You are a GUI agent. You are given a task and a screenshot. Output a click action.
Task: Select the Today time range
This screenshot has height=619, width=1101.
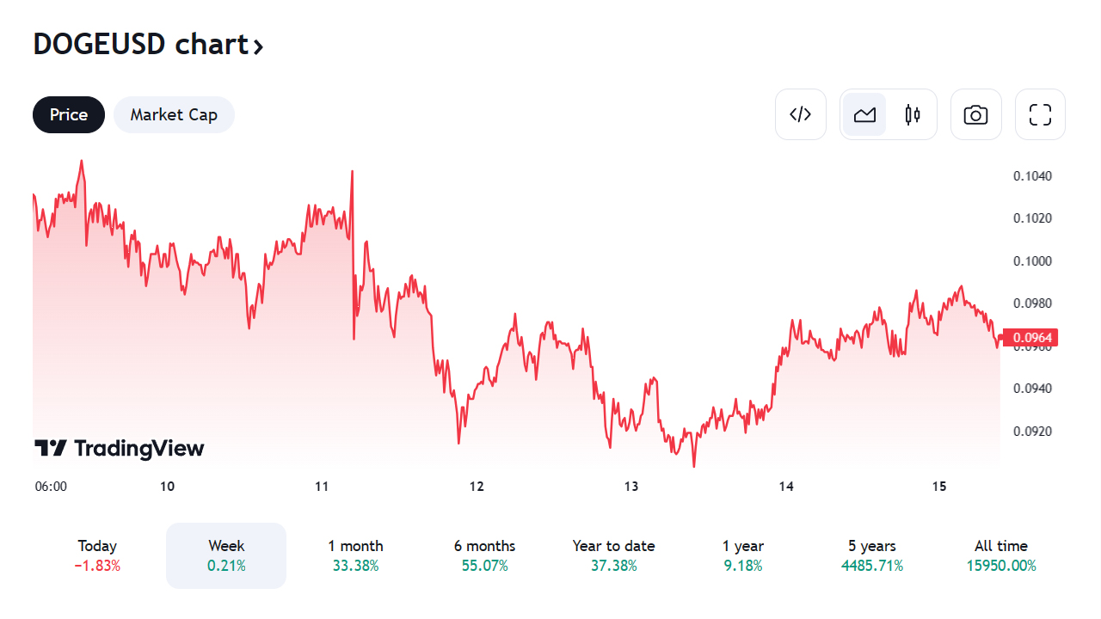click(97, 555)
